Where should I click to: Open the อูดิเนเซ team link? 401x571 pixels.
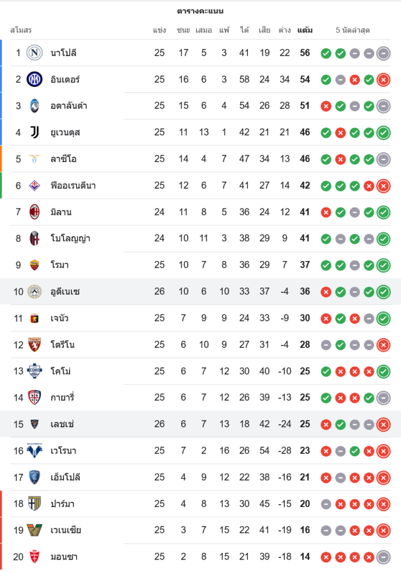click(65, 292)
